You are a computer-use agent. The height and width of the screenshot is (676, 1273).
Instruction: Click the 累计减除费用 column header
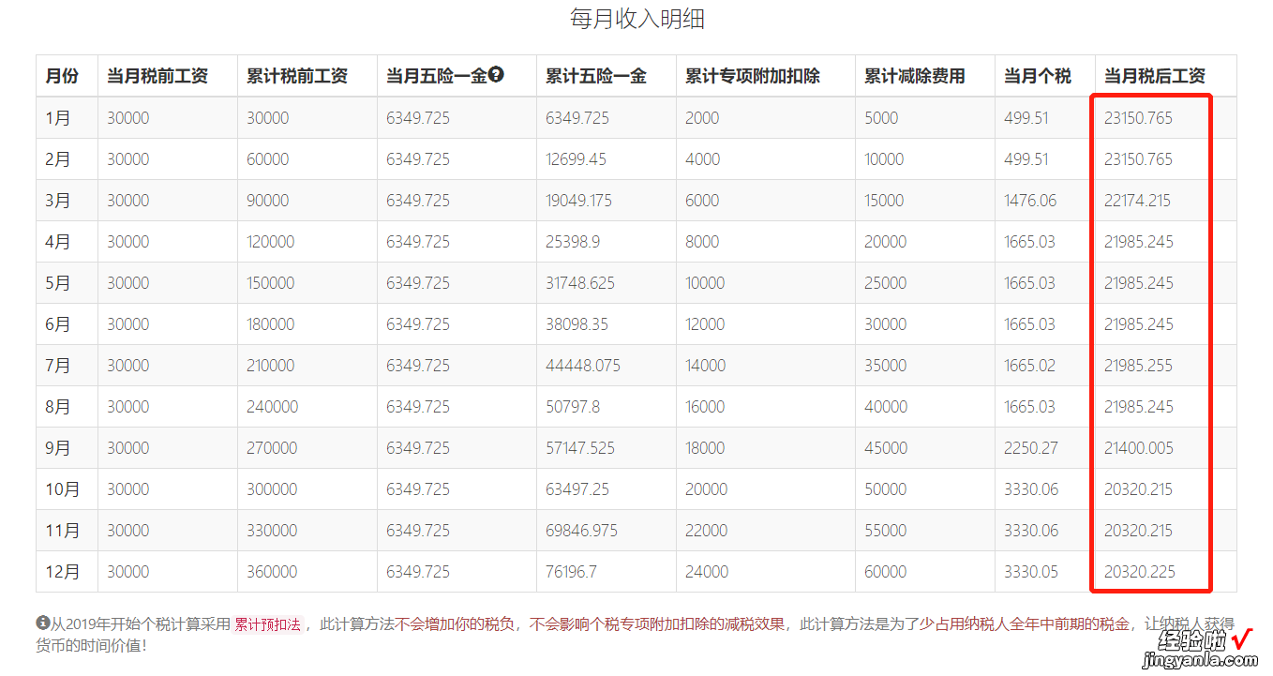click(915, 76)
